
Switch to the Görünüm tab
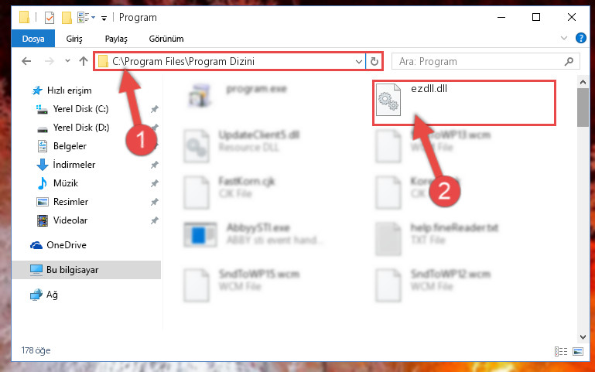coord(166,39)
